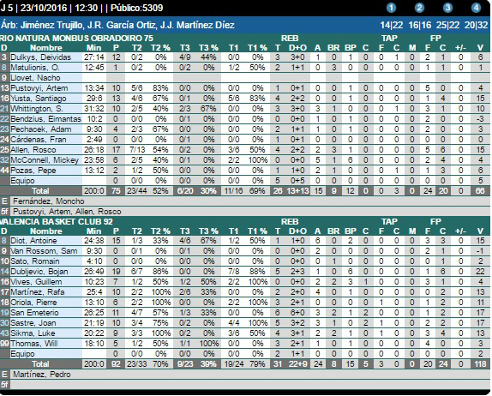The height and width of the screenshot is (396, 492).
Task: Open player San Emeterio
Action: (x=34, y=313)
